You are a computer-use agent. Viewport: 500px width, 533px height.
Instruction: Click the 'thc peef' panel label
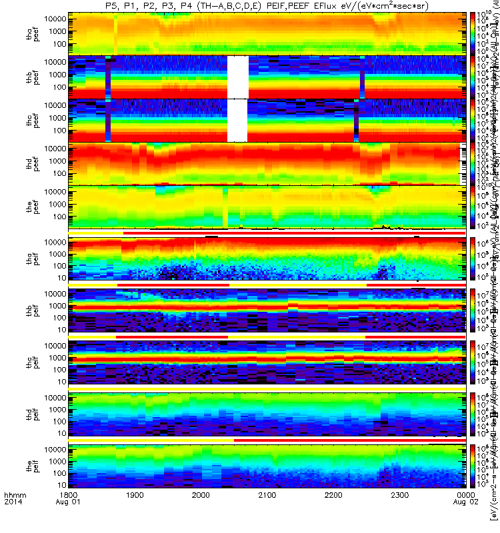tap(33, 121)
